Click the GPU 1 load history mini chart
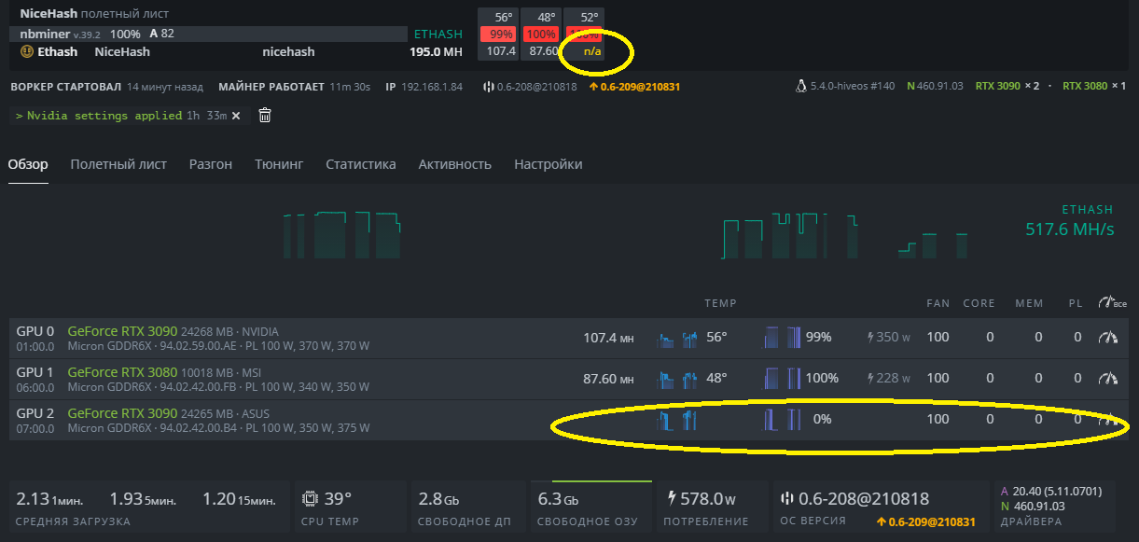1139x542 pixels. click(783, 378)
